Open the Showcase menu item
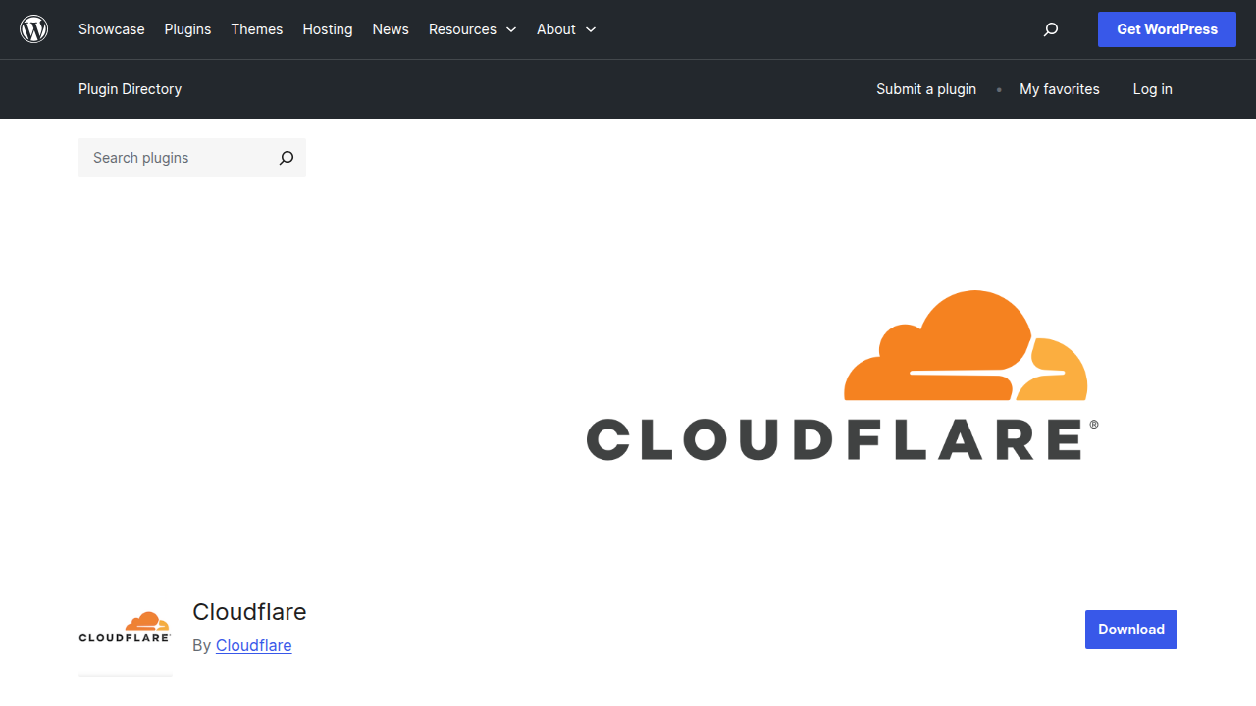This screenshot has width=1256, height=706. (112, 29)
